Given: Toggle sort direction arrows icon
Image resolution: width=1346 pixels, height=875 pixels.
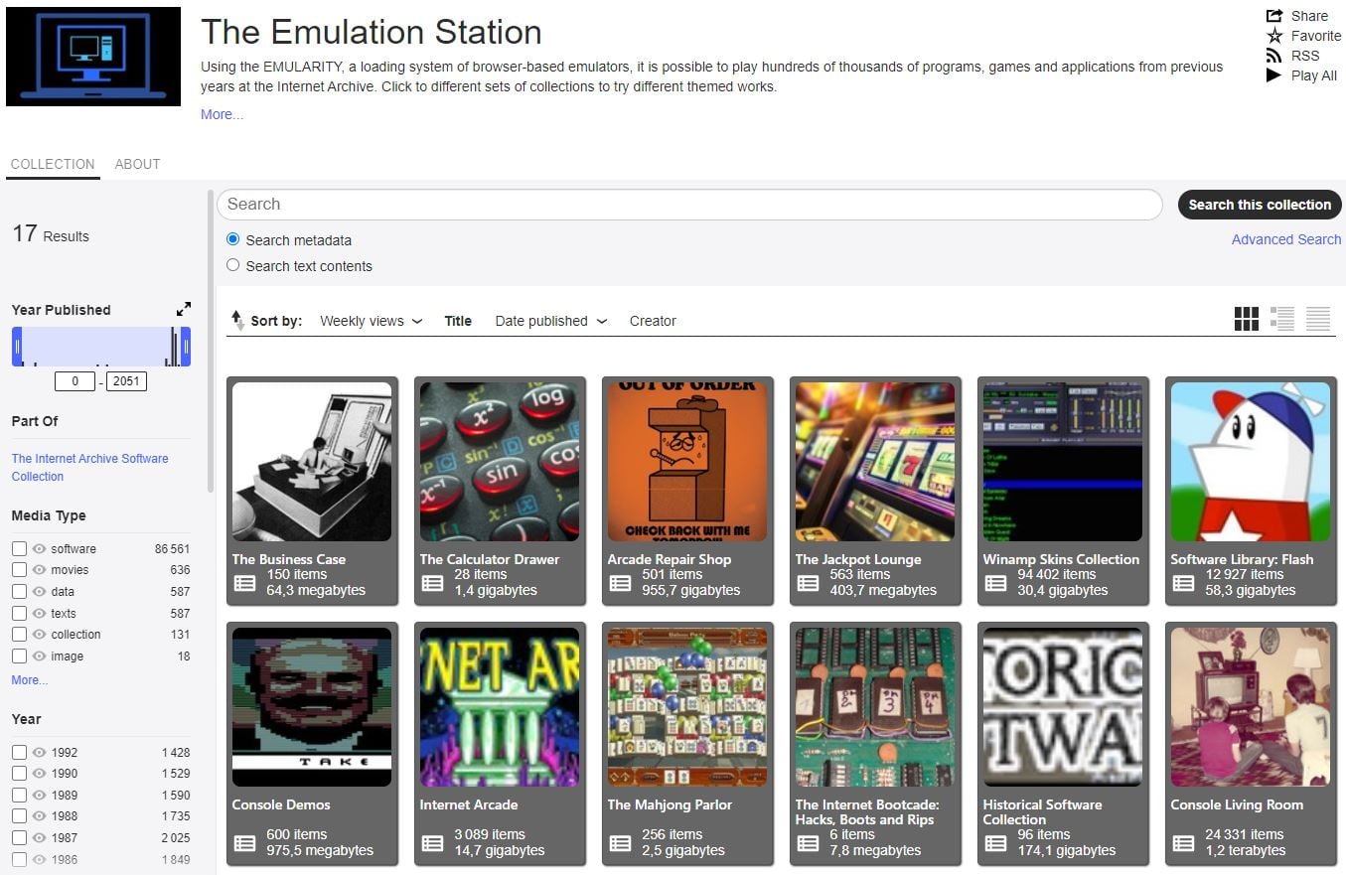Looking at the screenshot, I should (237, 320).
